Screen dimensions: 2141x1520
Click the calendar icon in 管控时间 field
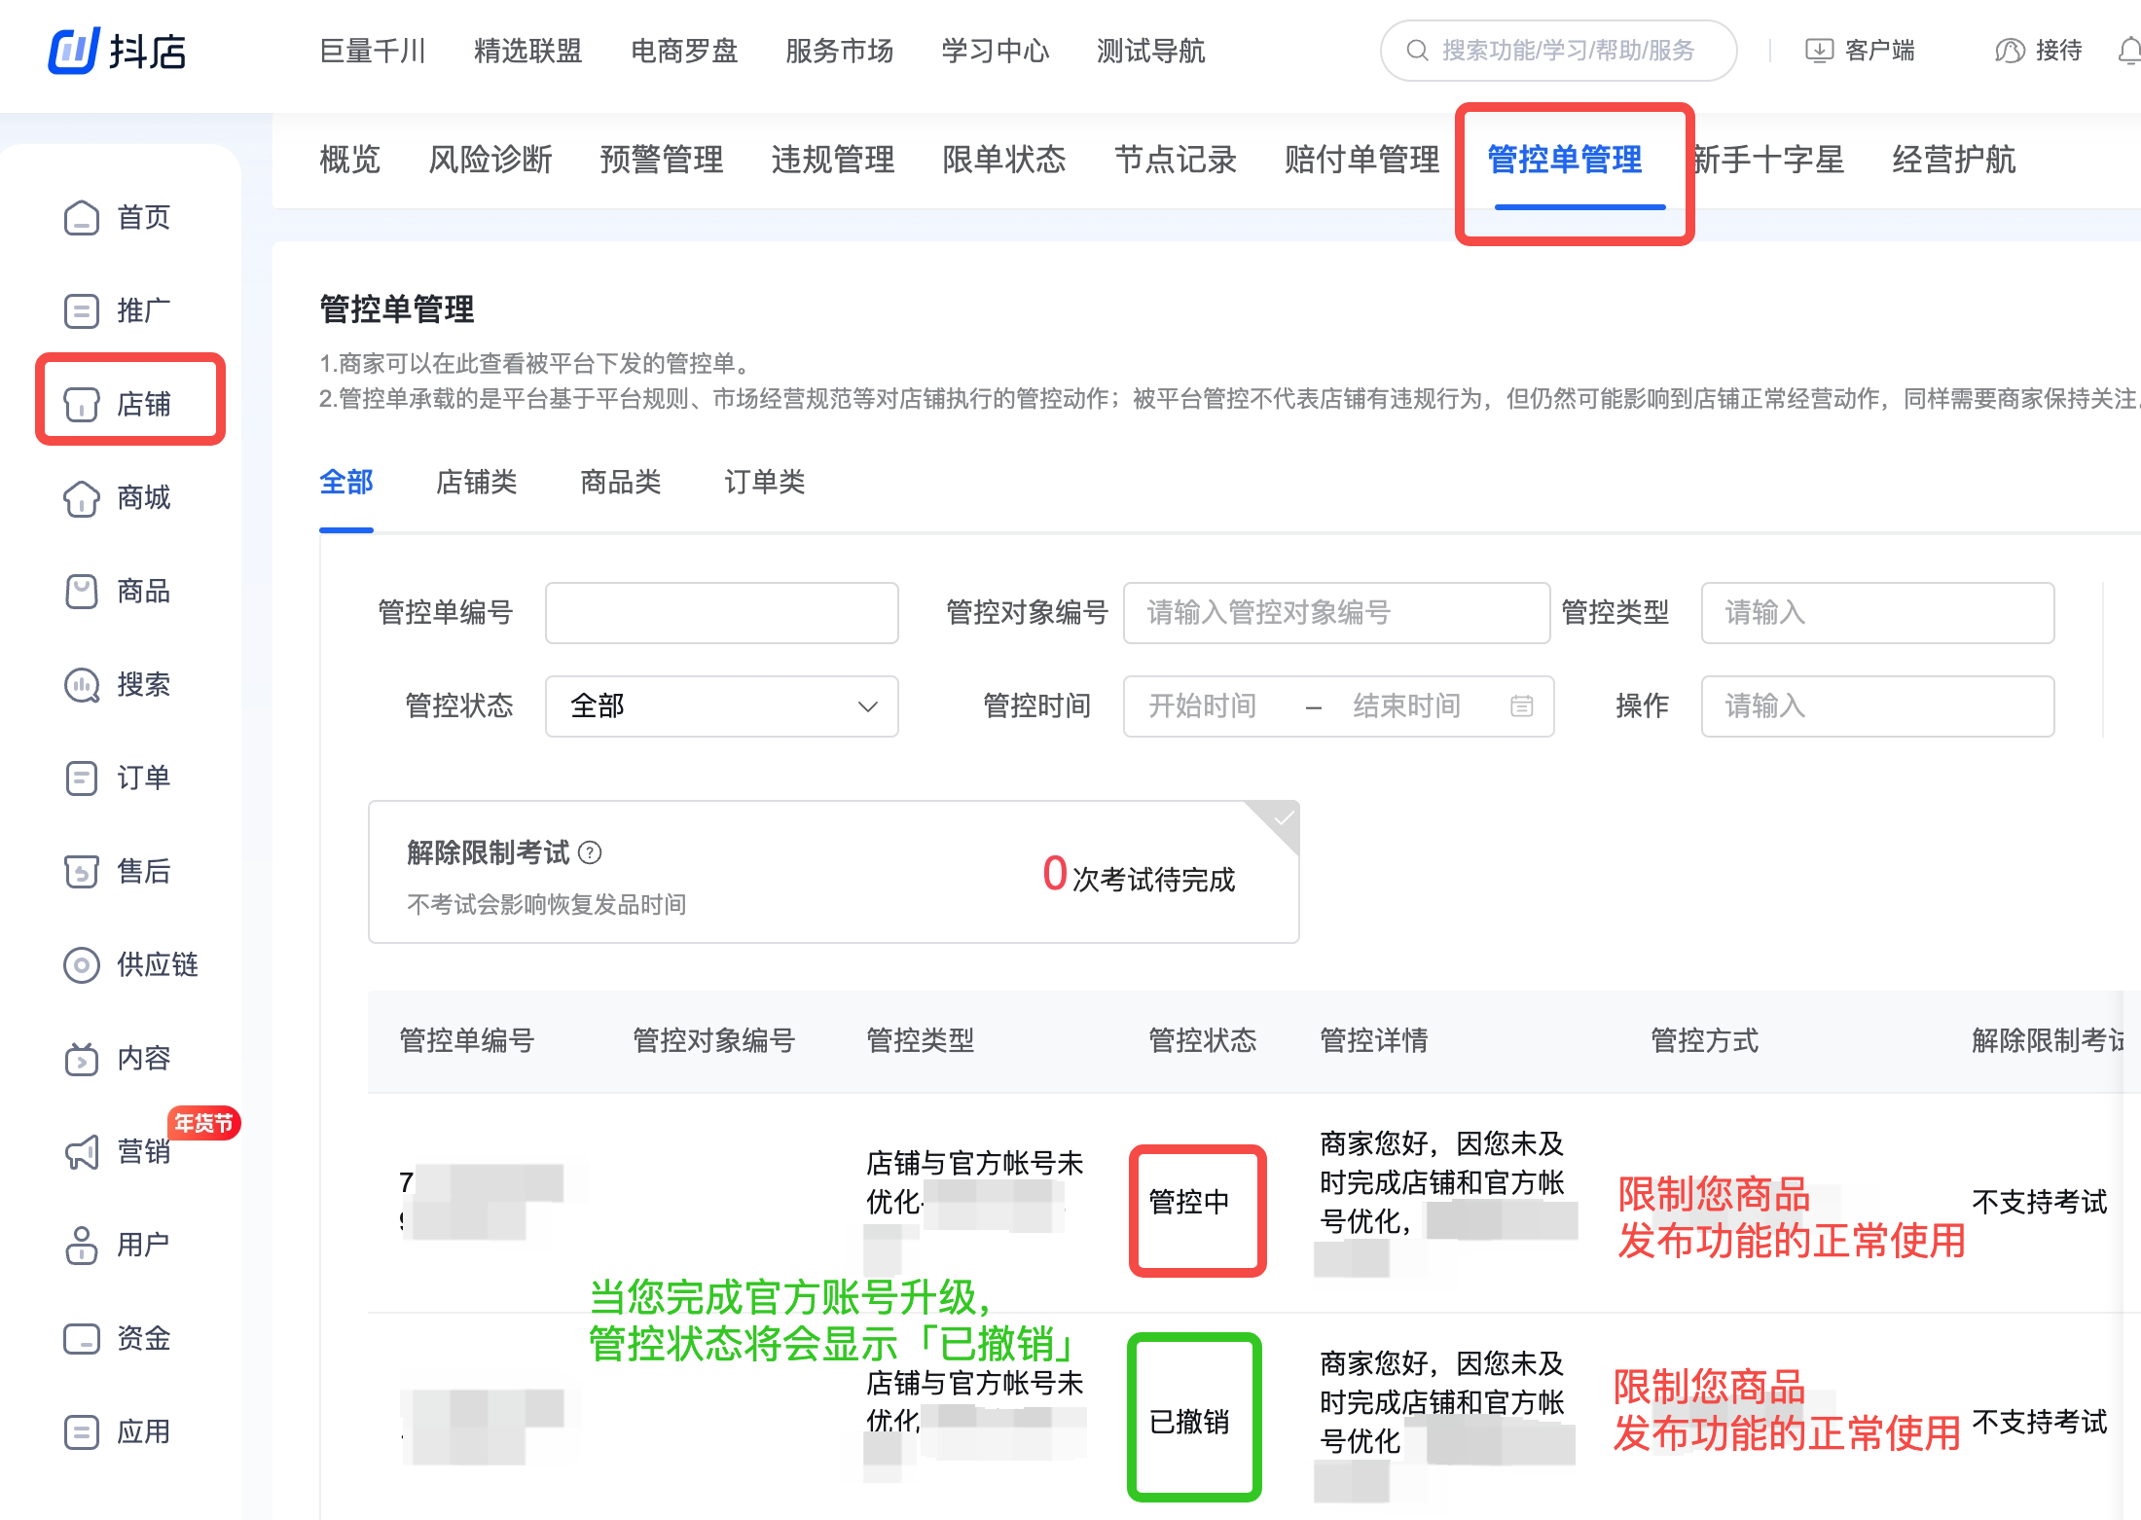1522,706
